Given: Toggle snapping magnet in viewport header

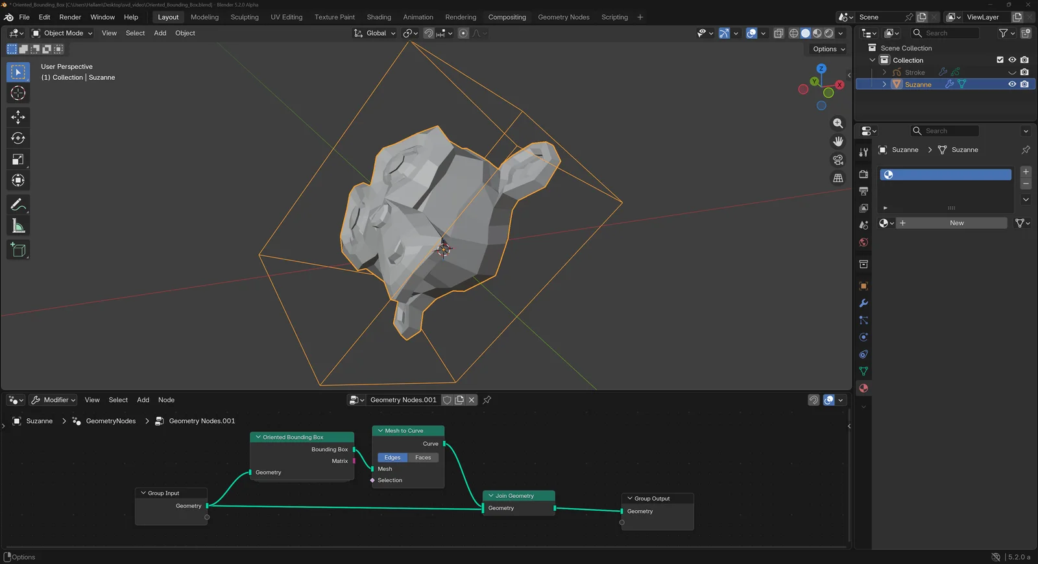Looking at the screenshot, I should [429, 33].
